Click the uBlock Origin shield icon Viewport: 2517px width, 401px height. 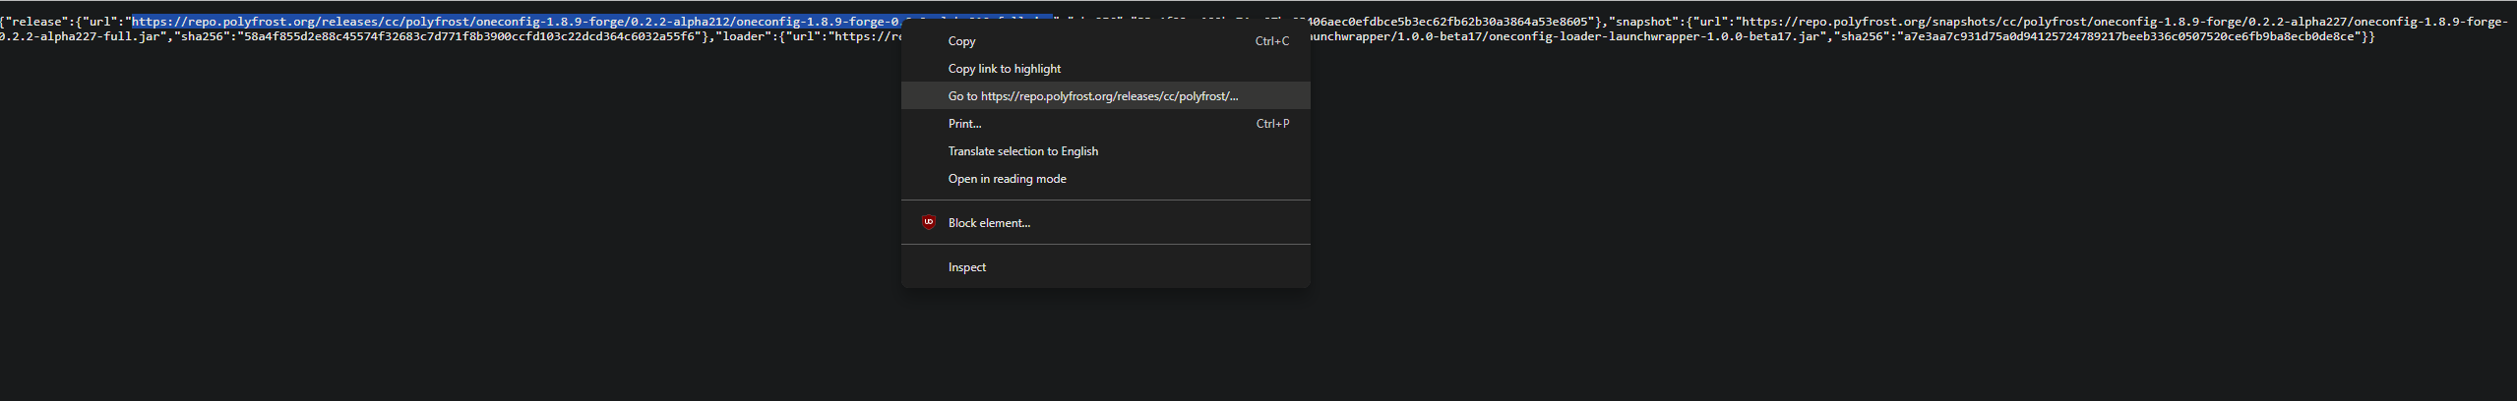click(x=928, y=222)
